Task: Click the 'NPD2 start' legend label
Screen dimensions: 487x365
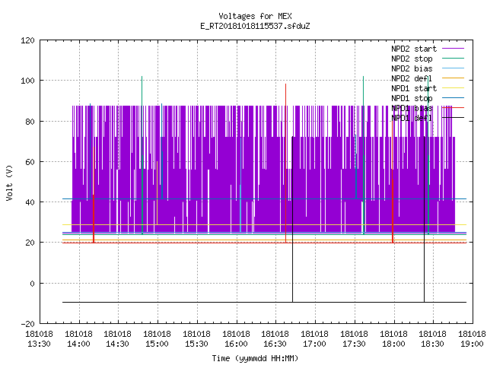Action: pos(414,49)
